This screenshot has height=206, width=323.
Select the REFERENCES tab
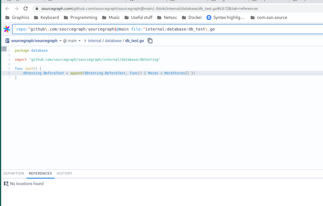pyautogui.click(x=40, y=174)
